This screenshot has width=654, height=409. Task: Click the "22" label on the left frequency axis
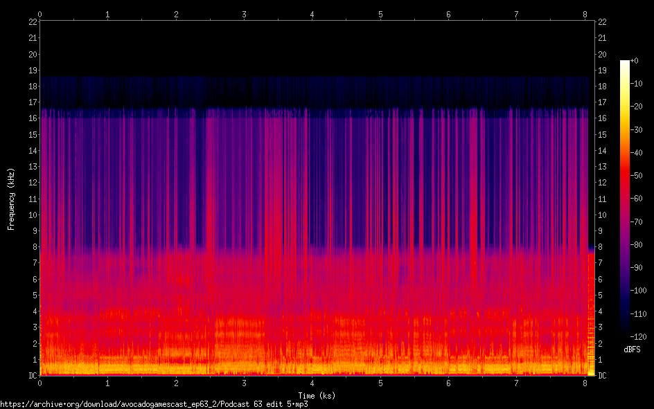[x=33, y=22]
